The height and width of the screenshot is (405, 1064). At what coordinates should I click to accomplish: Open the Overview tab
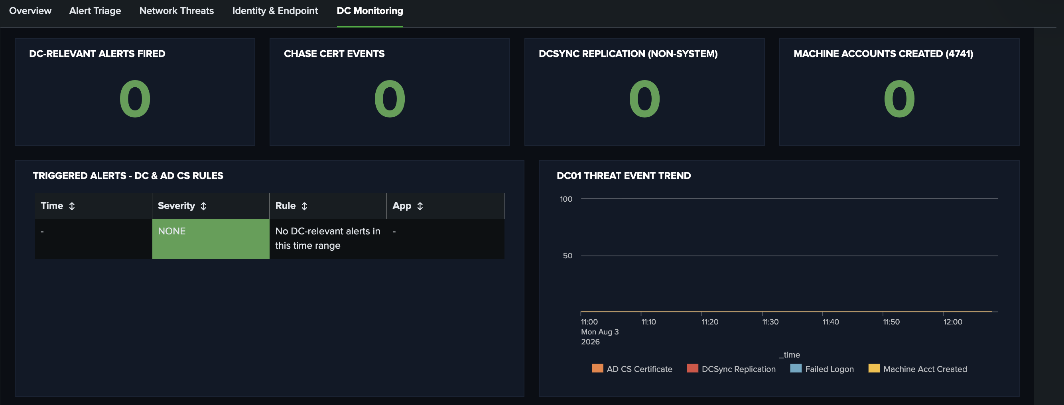(x=30, y=11)
